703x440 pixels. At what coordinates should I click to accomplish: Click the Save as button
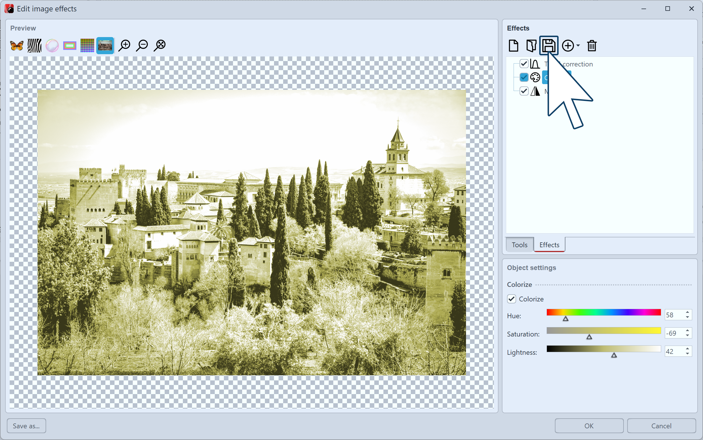pos(26,426)
